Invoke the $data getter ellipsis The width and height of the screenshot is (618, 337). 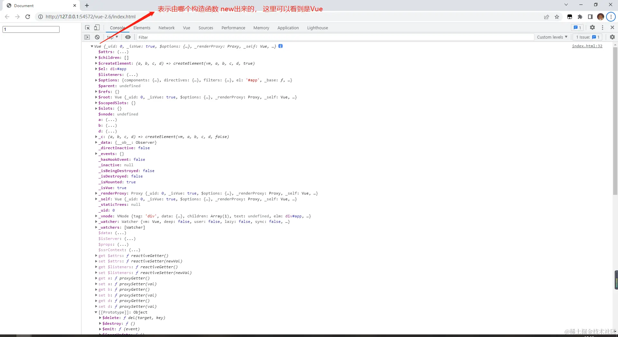120,233
